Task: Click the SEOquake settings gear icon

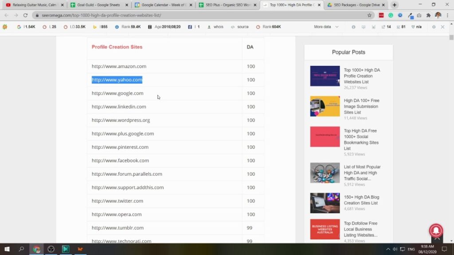Action: pyautogui.click(x=434, y=27)
